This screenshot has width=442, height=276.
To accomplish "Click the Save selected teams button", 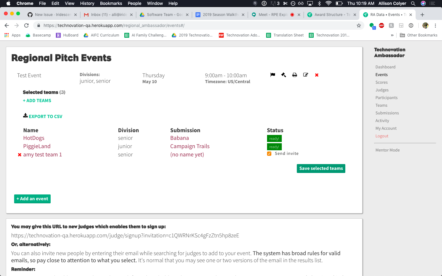I will (321, 168).
